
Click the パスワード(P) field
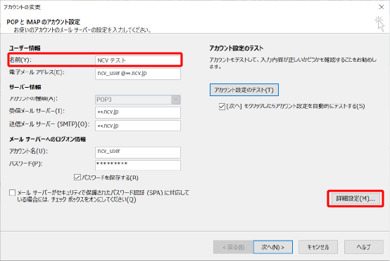pyautogui.click(x=138, y=165)
